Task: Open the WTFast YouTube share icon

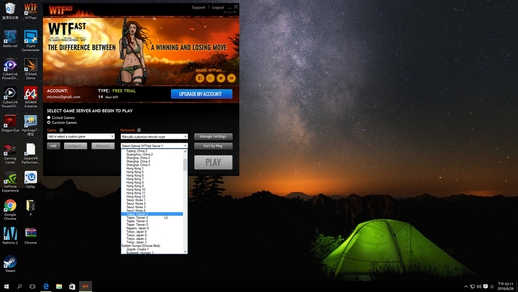Action: click(x=231, y=78)
